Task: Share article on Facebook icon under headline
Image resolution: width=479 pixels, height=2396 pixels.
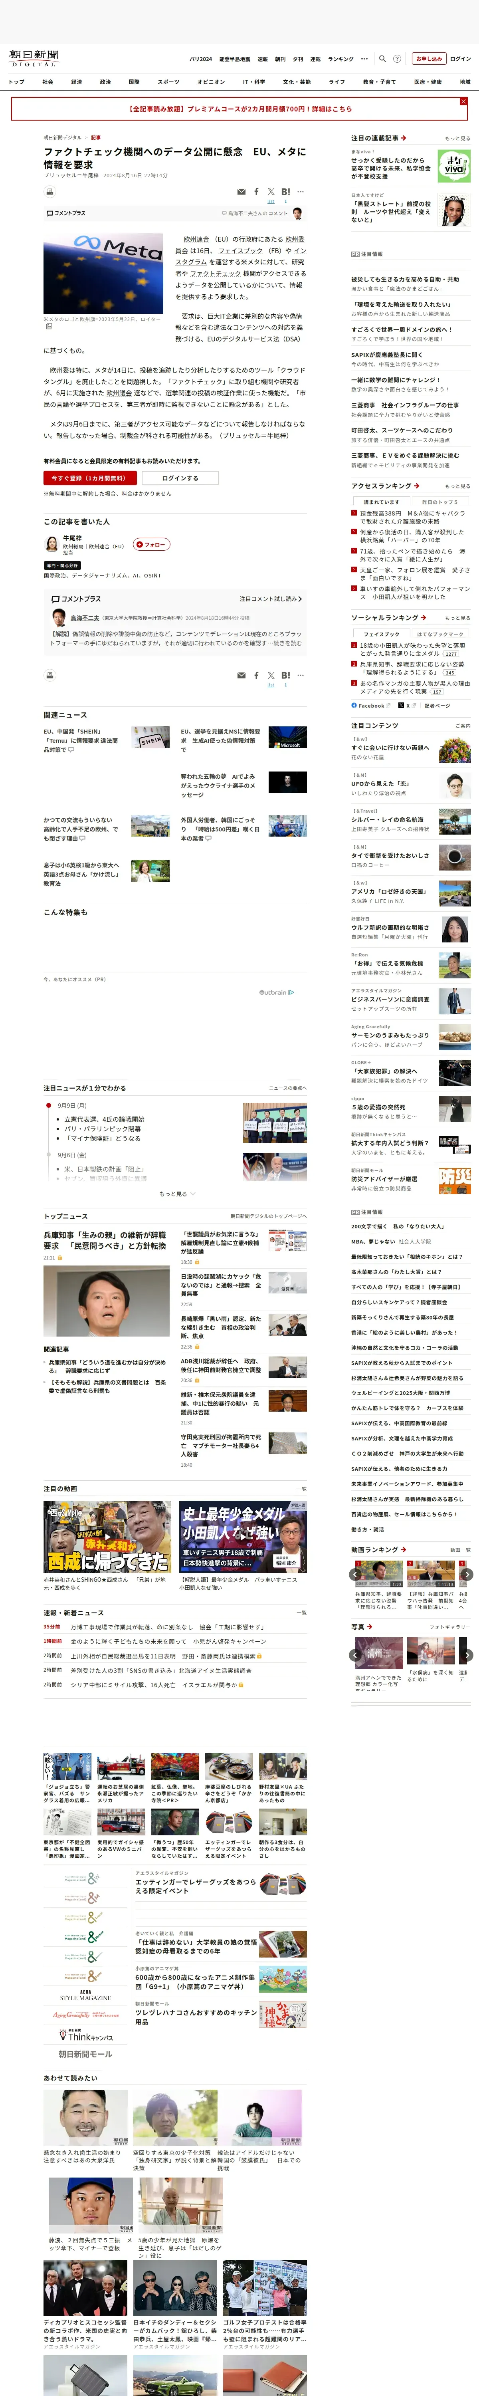Action: 257,192
